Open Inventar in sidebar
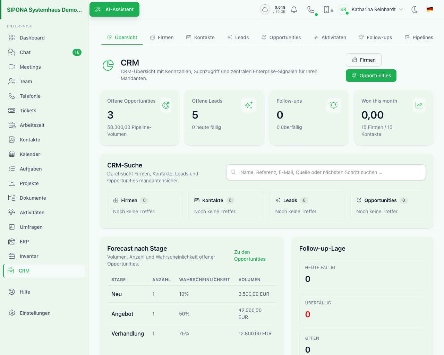The width and height of the screenshot is (444, 355). pos(44,256)
